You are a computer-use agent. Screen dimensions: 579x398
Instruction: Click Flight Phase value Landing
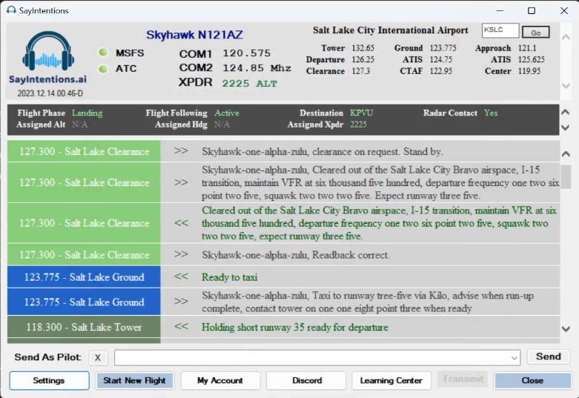click(87, 113)
